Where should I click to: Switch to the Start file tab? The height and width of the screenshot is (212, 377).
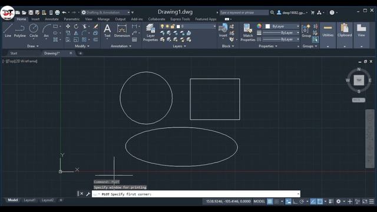click(14, 54)
